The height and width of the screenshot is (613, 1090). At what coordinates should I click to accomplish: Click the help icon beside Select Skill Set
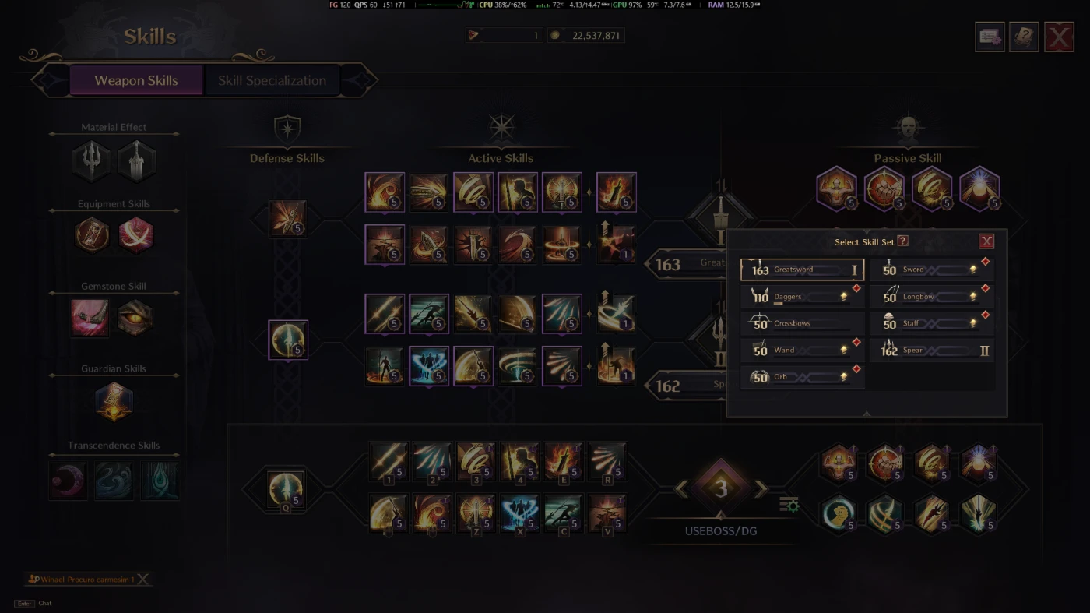[902, 241]
